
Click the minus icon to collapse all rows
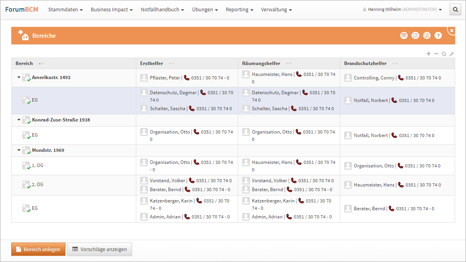(436, 54)
